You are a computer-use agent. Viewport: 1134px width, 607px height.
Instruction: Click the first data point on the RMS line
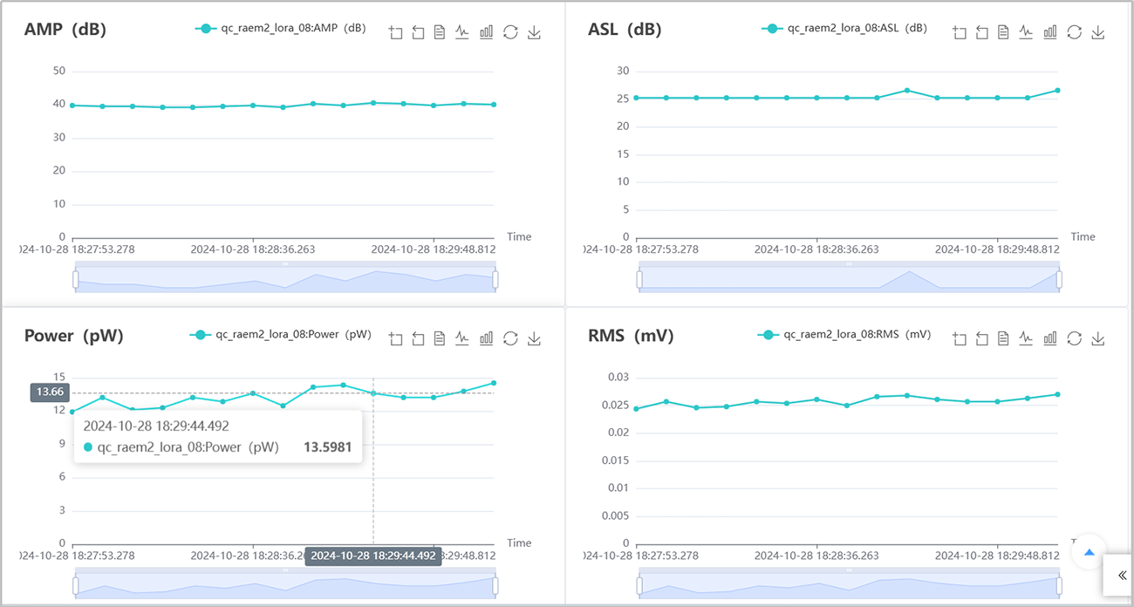[636, 409]
